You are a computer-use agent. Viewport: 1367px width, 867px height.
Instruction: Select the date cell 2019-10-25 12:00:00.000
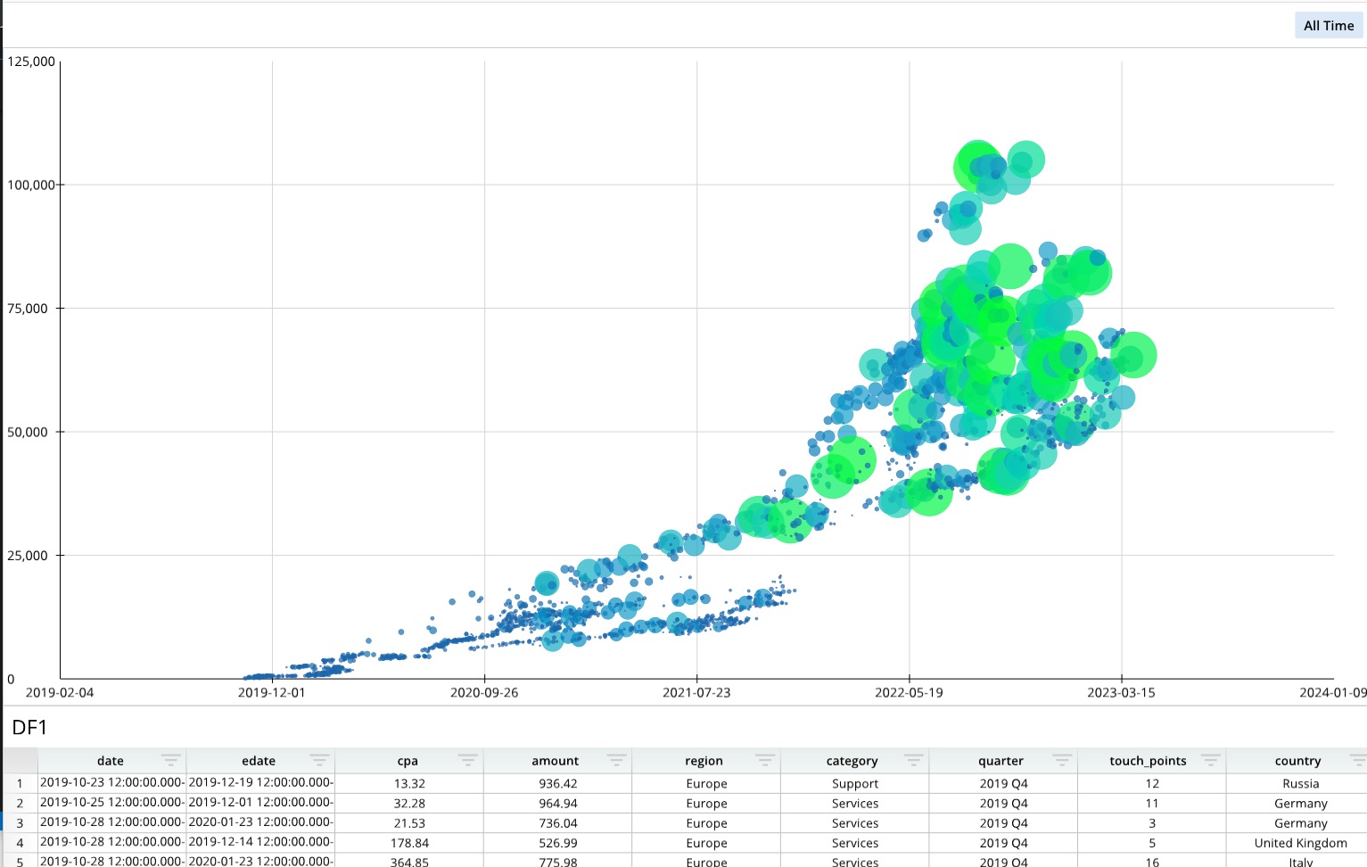(x=111, y=803)
